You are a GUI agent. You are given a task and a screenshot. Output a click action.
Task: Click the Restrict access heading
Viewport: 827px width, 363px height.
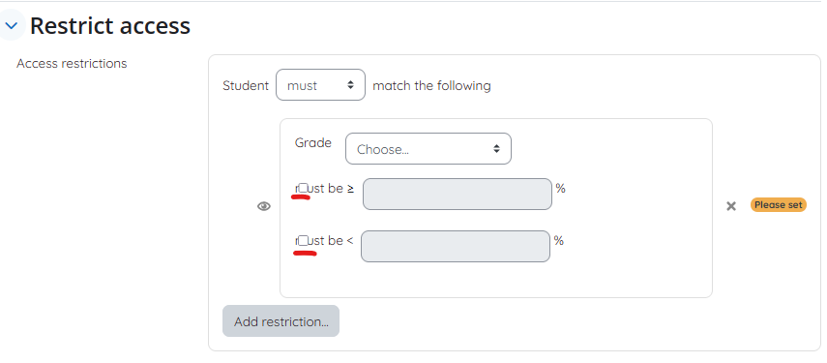109,26
